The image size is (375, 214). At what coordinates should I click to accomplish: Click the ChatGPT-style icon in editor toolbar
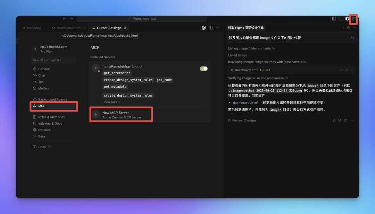(x=204, y=28)
